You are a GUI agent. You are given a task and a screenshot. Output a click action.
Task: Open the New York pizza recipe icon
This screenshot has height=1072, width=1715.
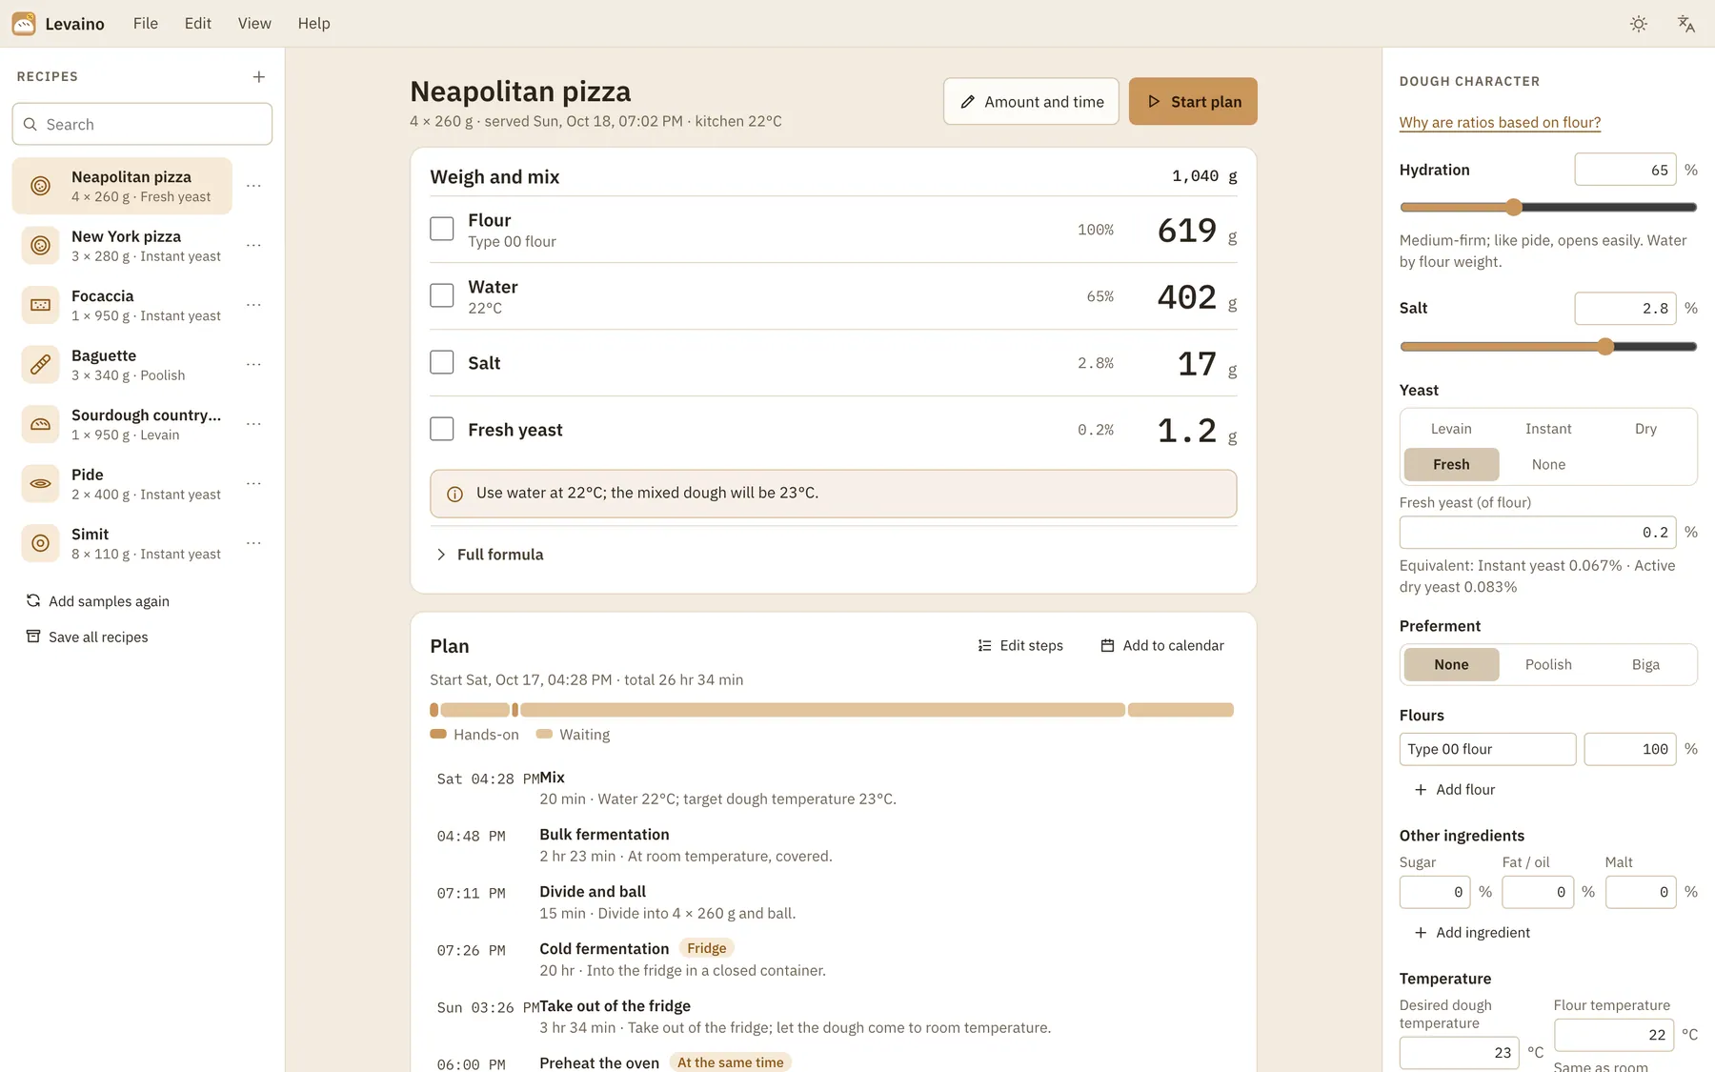pos(40,246)
